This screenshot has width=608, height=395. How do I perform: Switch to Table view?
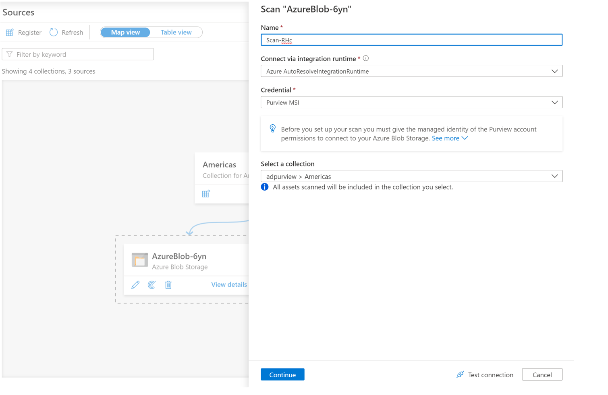[x=176, y=32]
